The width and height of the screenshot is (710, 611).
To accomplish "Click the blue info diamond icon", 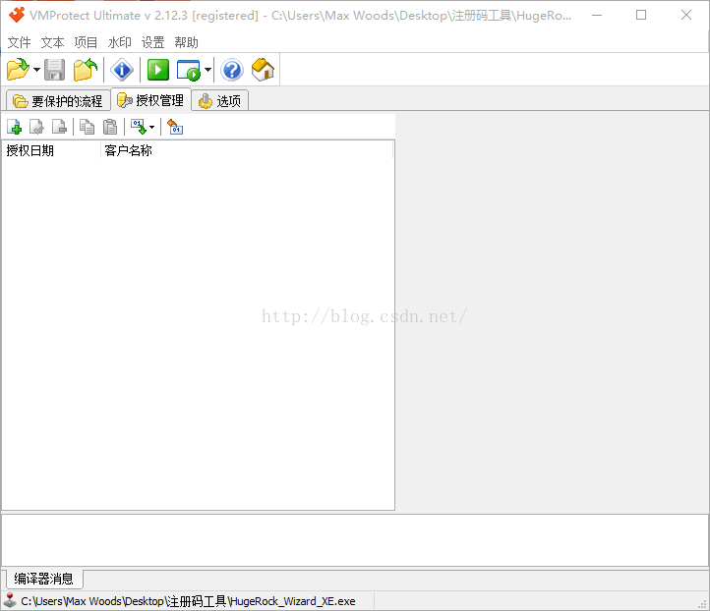I will tap(122, 70).
